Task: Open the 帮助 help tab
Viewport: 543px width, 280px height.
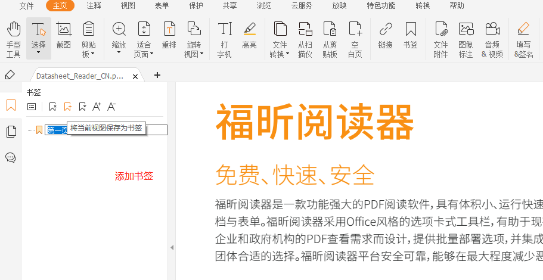Action: (457, 6)
